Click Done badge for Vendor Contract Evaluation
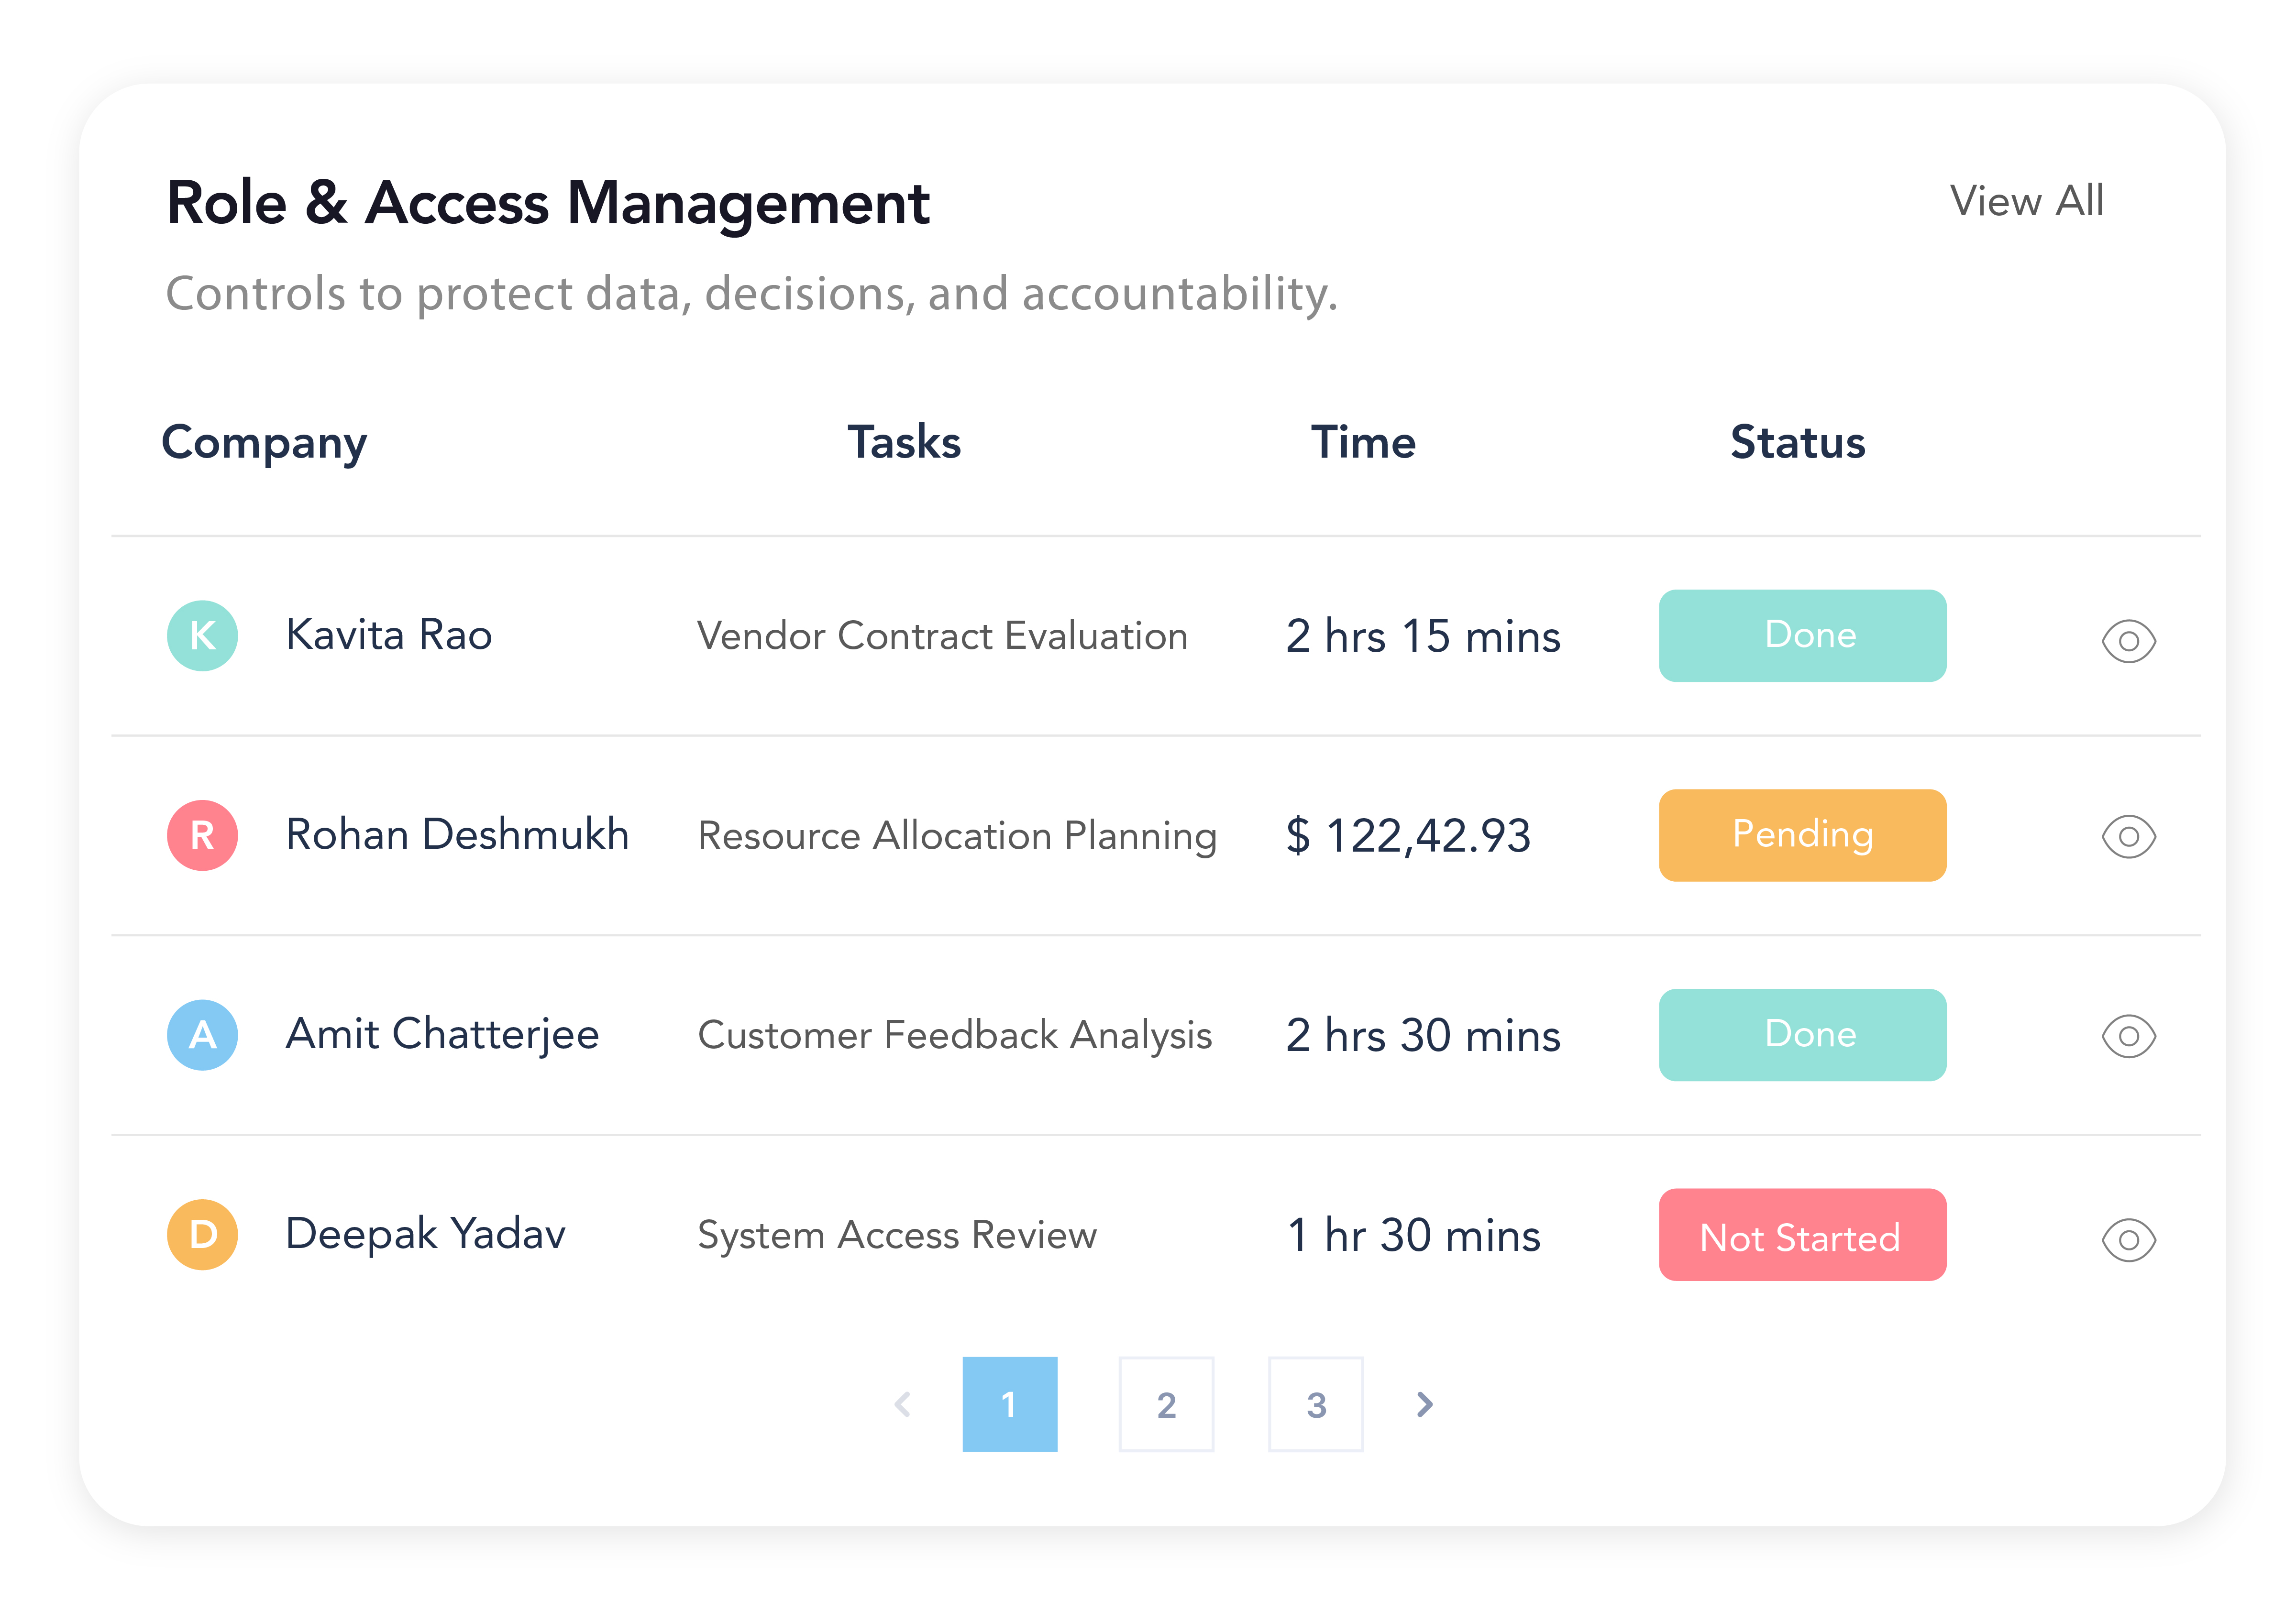The image size is (2296, 1610). (1802, 635)
